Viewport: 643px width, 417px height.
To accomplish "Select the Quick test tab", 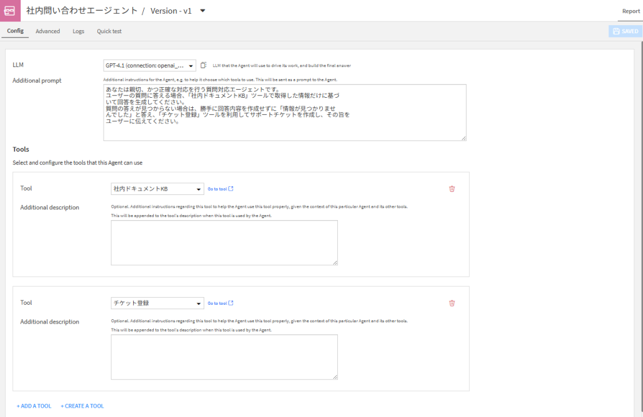I will click(109, 31).
